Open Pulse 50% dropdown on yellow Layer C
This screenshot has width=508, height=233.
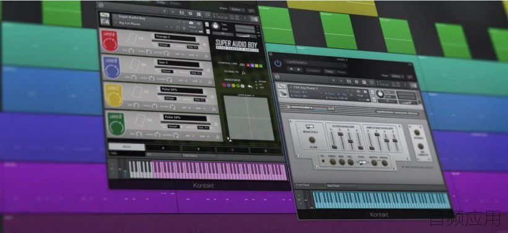click(x=182, y=90)
